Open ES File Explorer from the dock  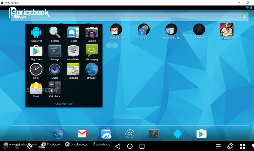pyautogui.click(x=106, y=134)
